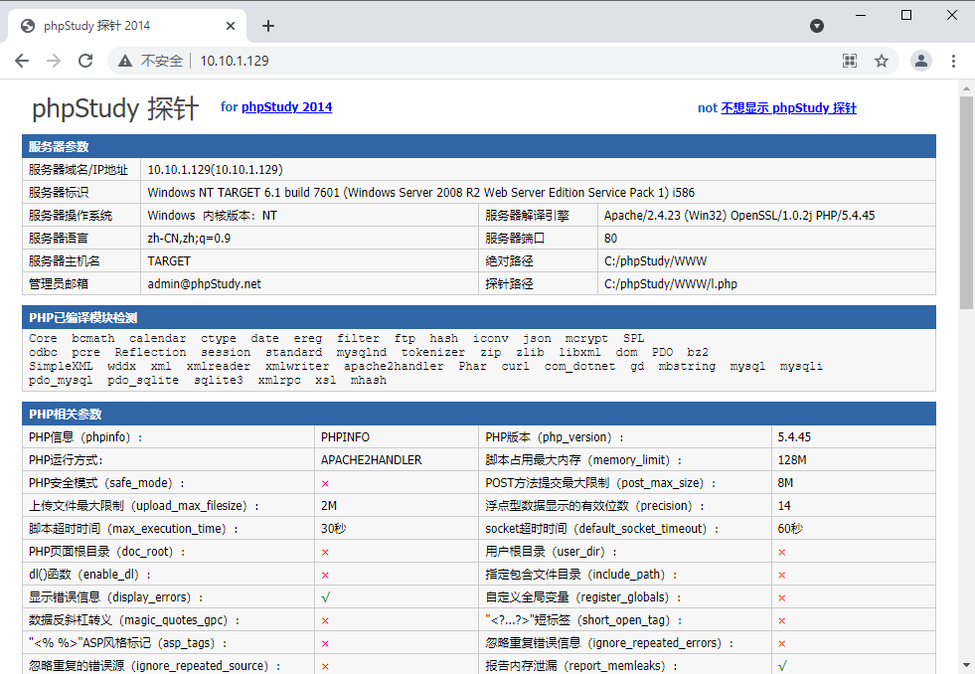
Task: Click the mcrypt module name
Action: [586, 338]
